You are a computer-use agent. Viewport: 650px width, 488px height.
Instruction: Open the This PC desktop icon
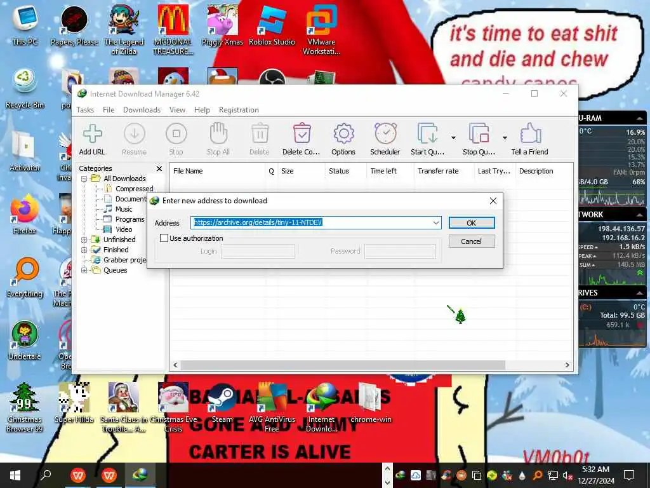25,25
